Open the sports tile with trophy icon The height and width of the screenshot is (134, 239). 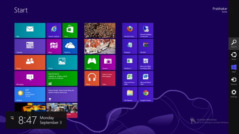(62, 95)
